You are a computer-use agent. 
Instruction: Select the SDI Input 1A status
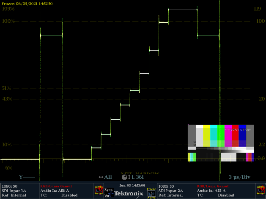point(14,191)
